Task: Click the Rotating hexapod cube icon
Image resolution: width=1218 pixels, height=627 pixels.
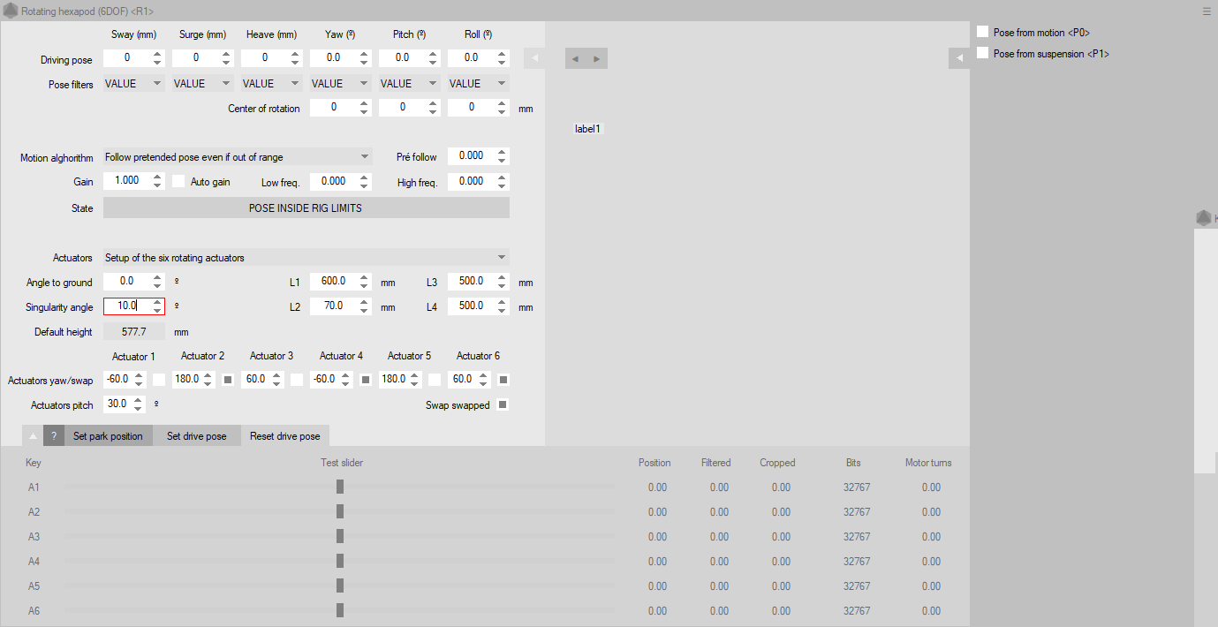Action: (x=11, y=11)
